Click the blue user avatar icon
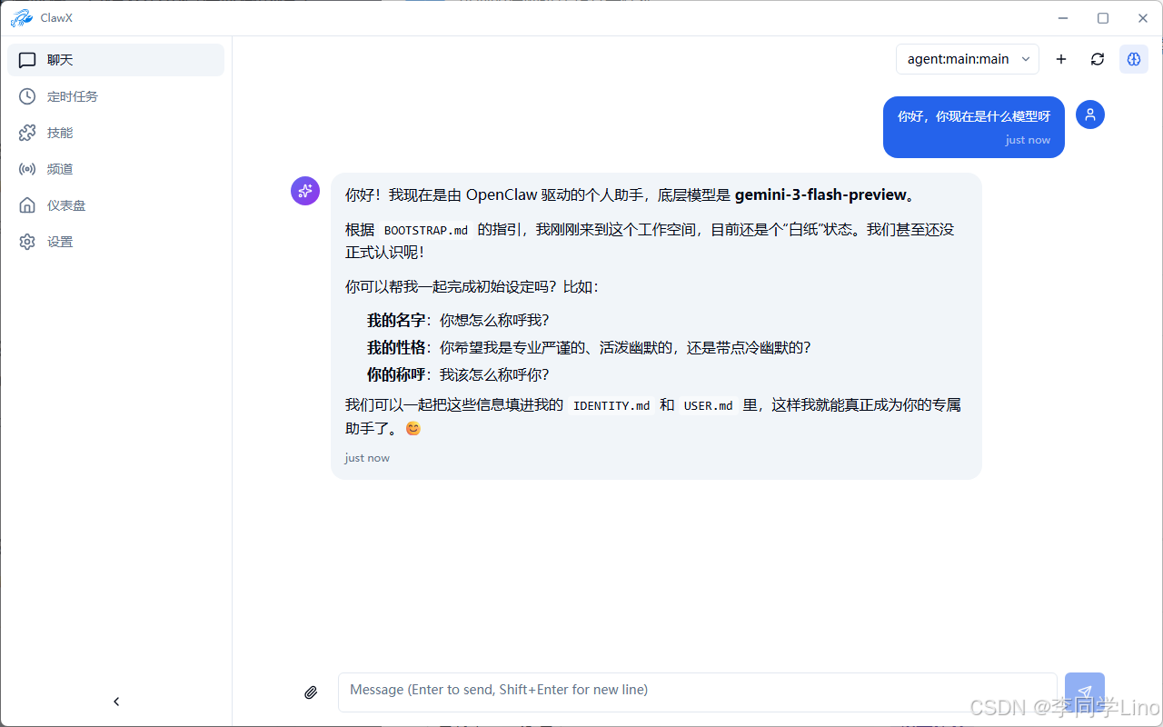This screenshot has height=727, width=1163. (x=1089, y=115)
